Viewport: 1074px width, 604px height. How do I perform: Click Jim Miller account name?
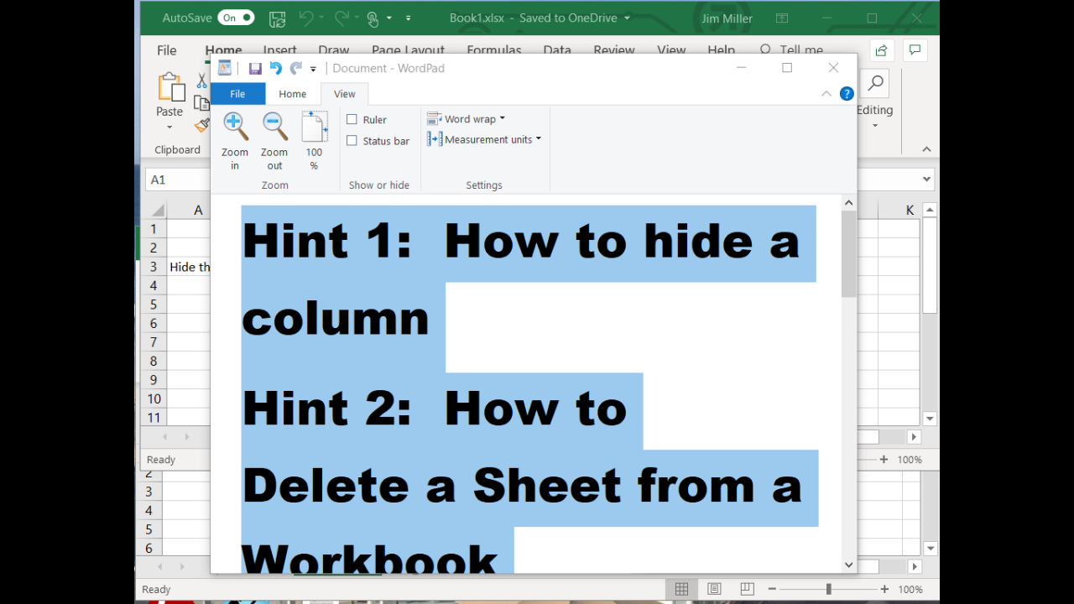[727, 18]
